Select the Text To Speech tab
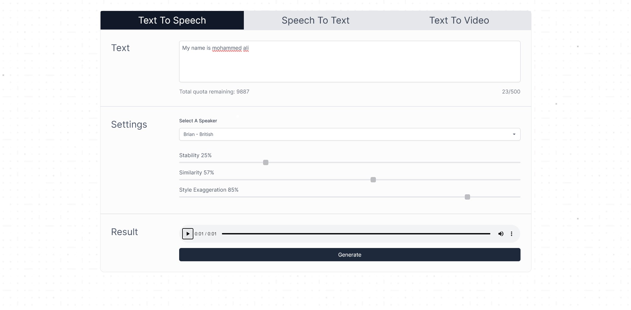Viewport: 631px width, 310px height. click(x=172, y=20)
